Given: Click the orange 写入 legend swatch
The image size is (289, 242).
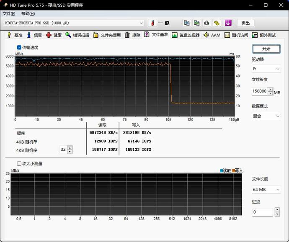Looking at the screenshot, I should click(234, 171).
